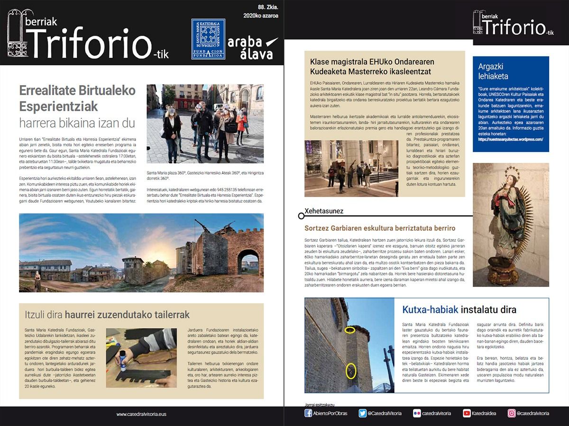This screenshot has width=569, height=426.
Task: Open the nuestrasarquitectas.wordpress.com link
Action: pos(510,139)
